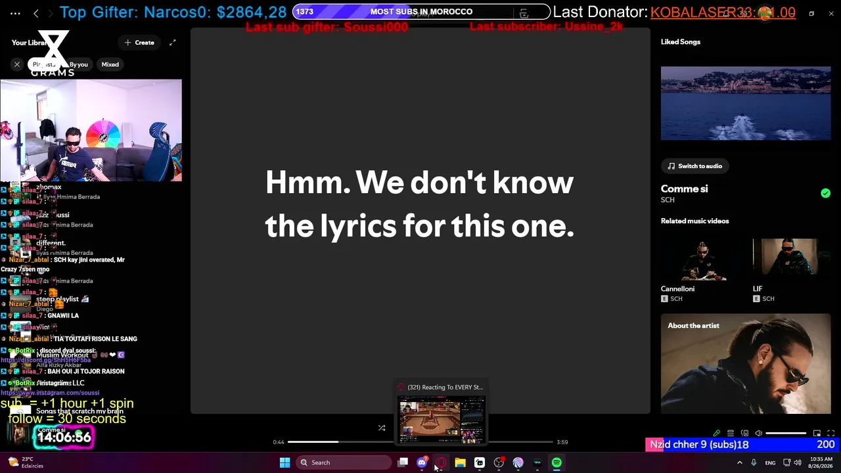841x473 pixels.
Task: Open the Windows Start menu
Action: (285, 462)
